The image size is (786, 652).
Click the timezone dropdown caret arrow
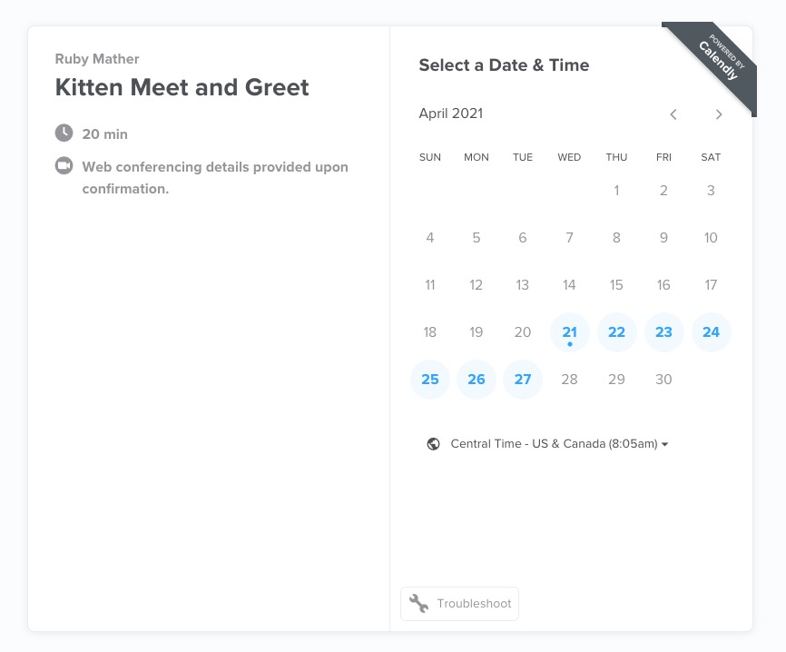coord(664,444)
